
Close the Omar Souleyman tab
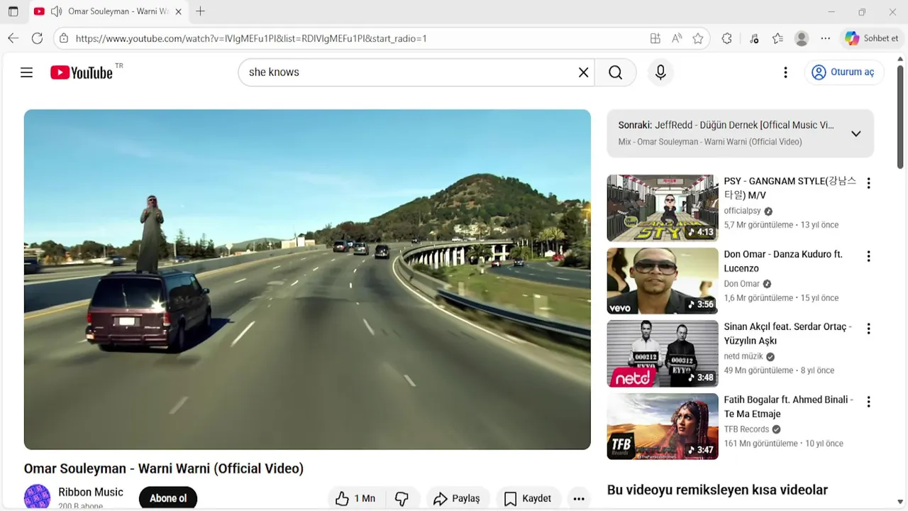(x=178, y=11)
